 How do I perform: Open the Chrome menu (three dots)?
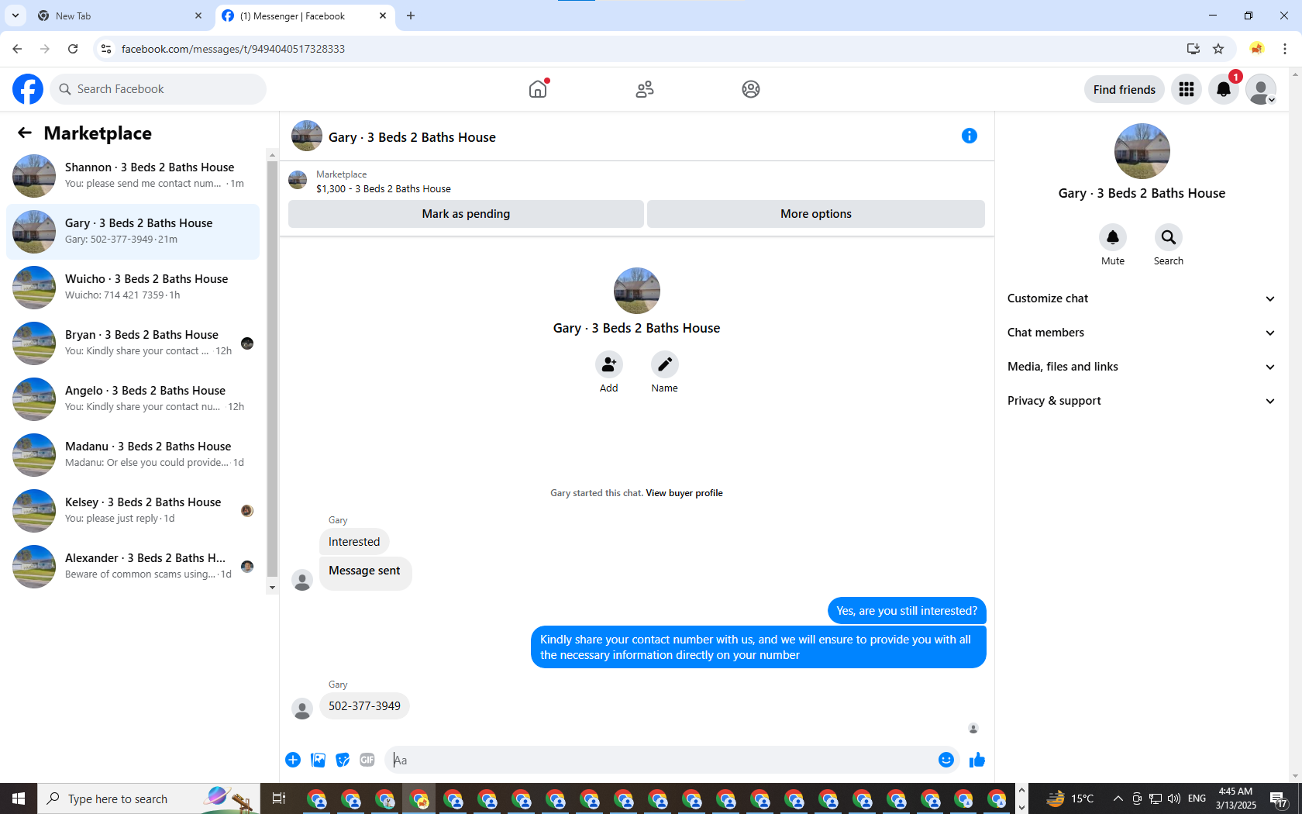point(1285,49)
